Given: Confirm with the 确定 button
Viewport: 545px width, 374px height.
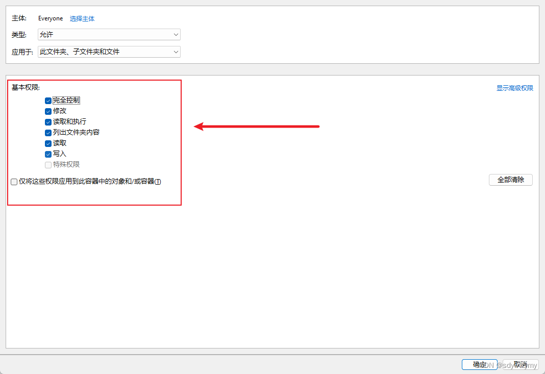Looking at the screenshot, I should pos(479,364).
